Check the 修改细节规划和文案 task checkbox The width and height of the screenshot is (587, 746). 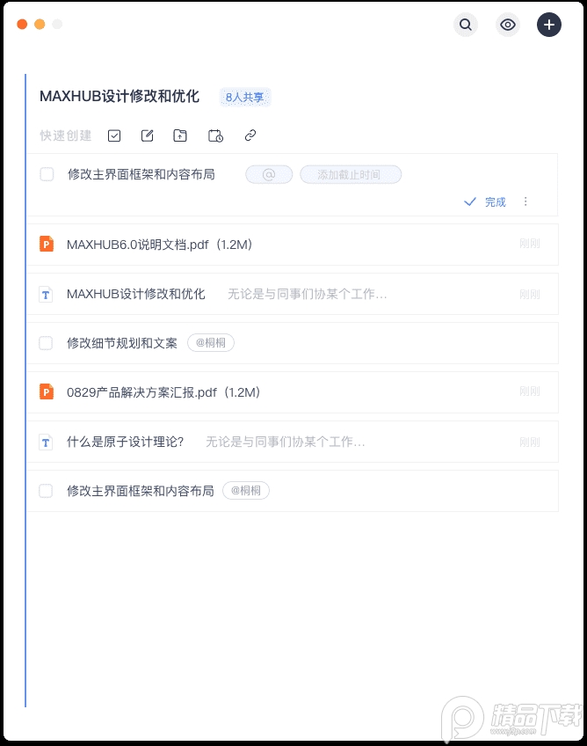[x=46, y=342]
